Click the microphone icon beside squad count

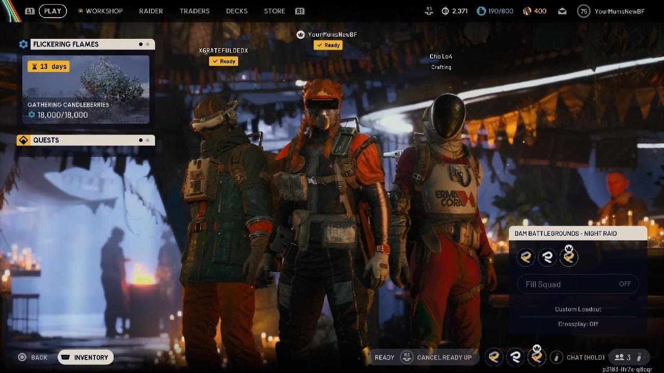click(x=639, y=357)
